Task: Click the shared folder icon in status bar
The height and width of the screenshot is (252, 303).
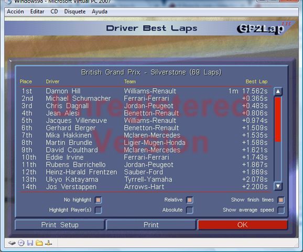Action: click(x=39, y=243)
